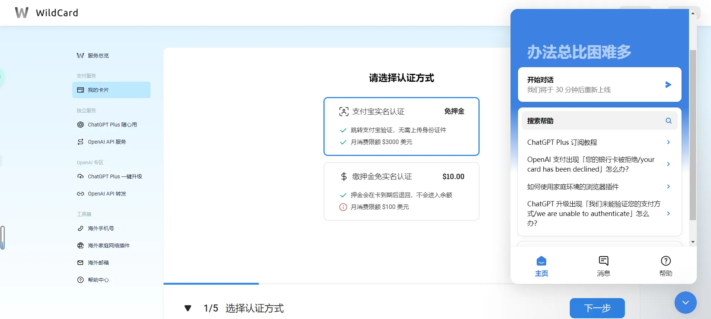
Task: Click the search magnifier in 搜索帮助
Action: pyautogui.click(x=669, y=121)
